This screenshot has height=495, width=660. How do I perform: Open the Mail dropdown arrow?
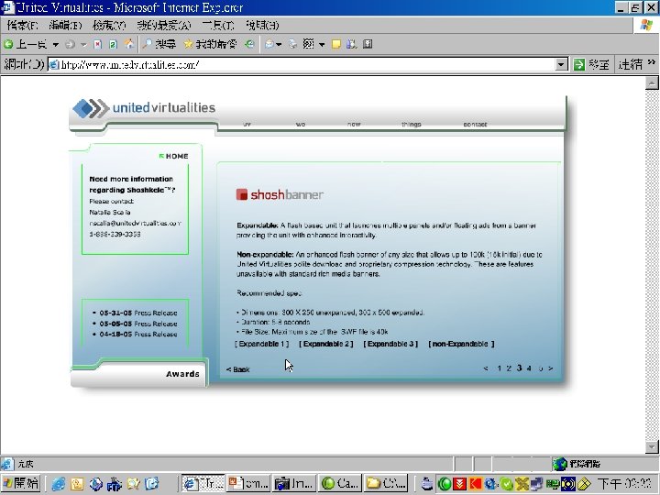point(279,45)
